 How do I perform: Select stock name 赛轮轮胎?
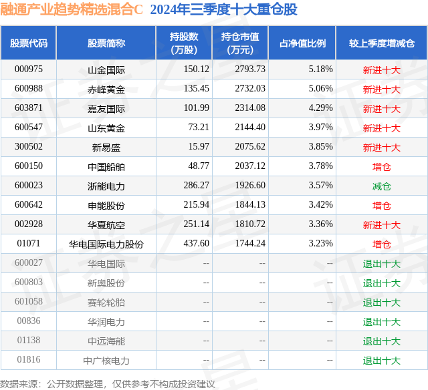106,303
